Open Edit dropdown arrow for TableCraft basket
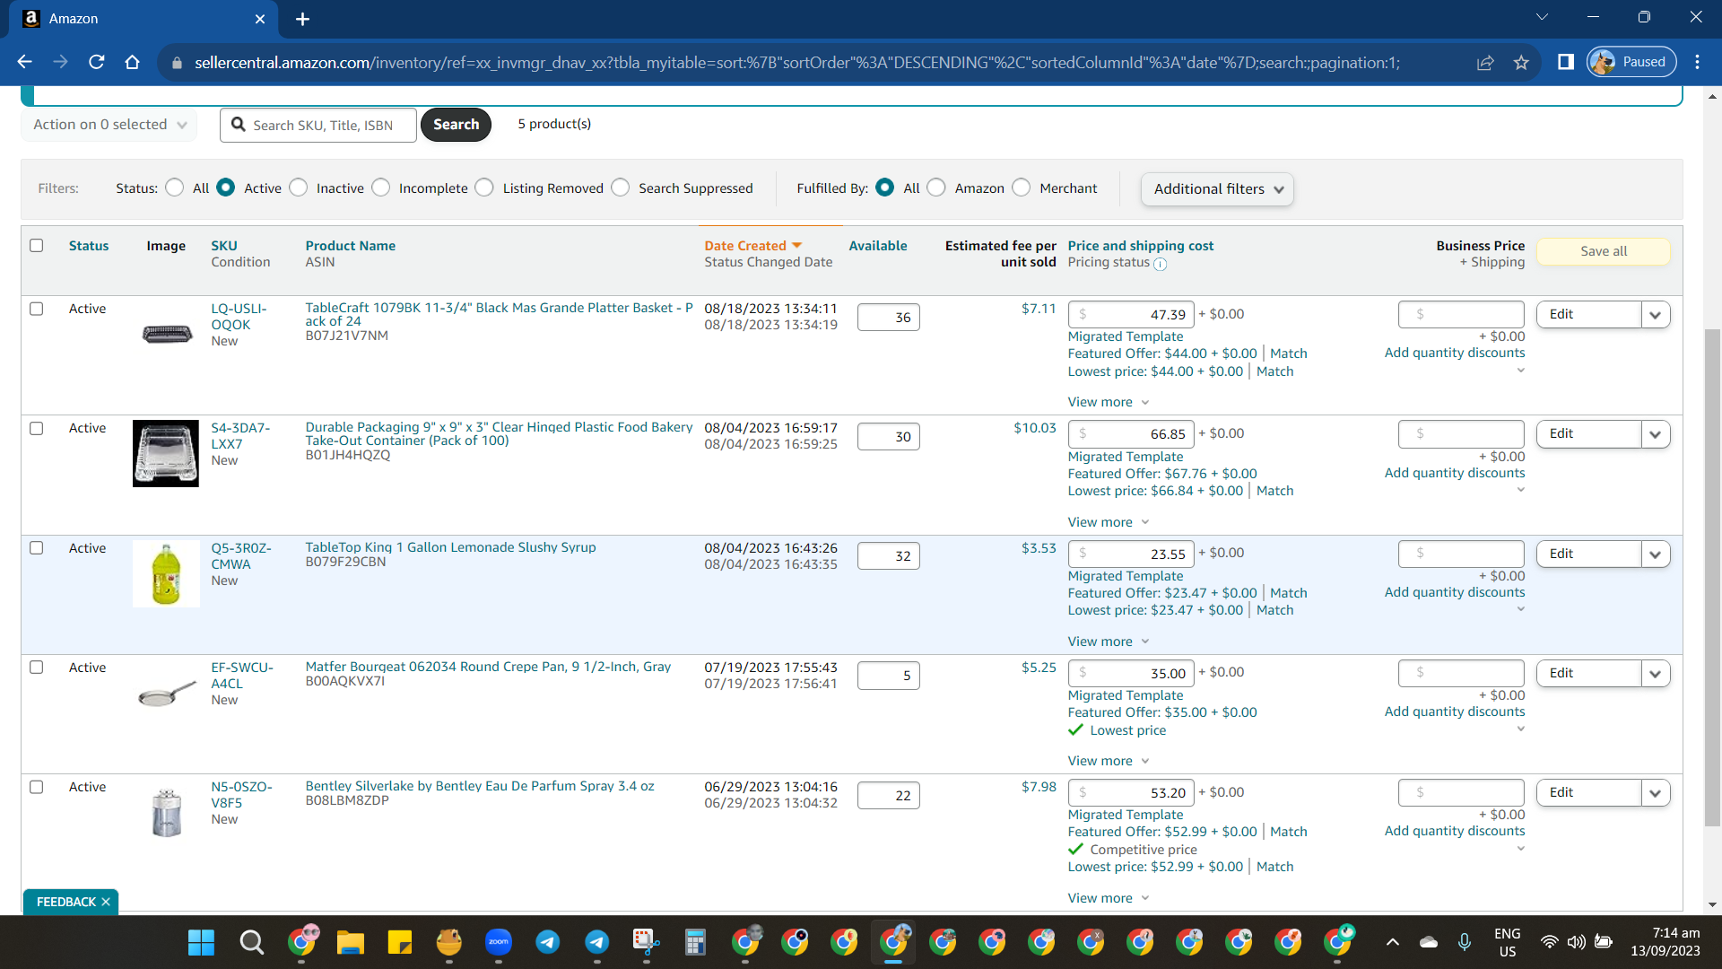Screen dimensions: 1722x969 tap(1656, 315)
